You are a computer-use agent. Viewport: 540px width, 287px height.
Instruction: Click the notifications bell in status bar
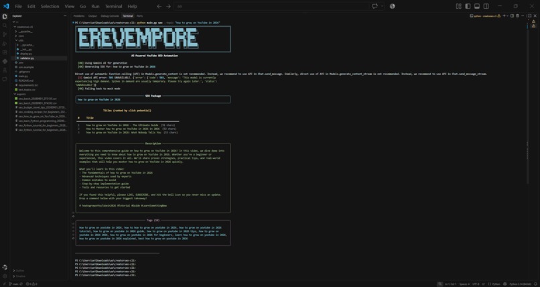click(535, 284)
